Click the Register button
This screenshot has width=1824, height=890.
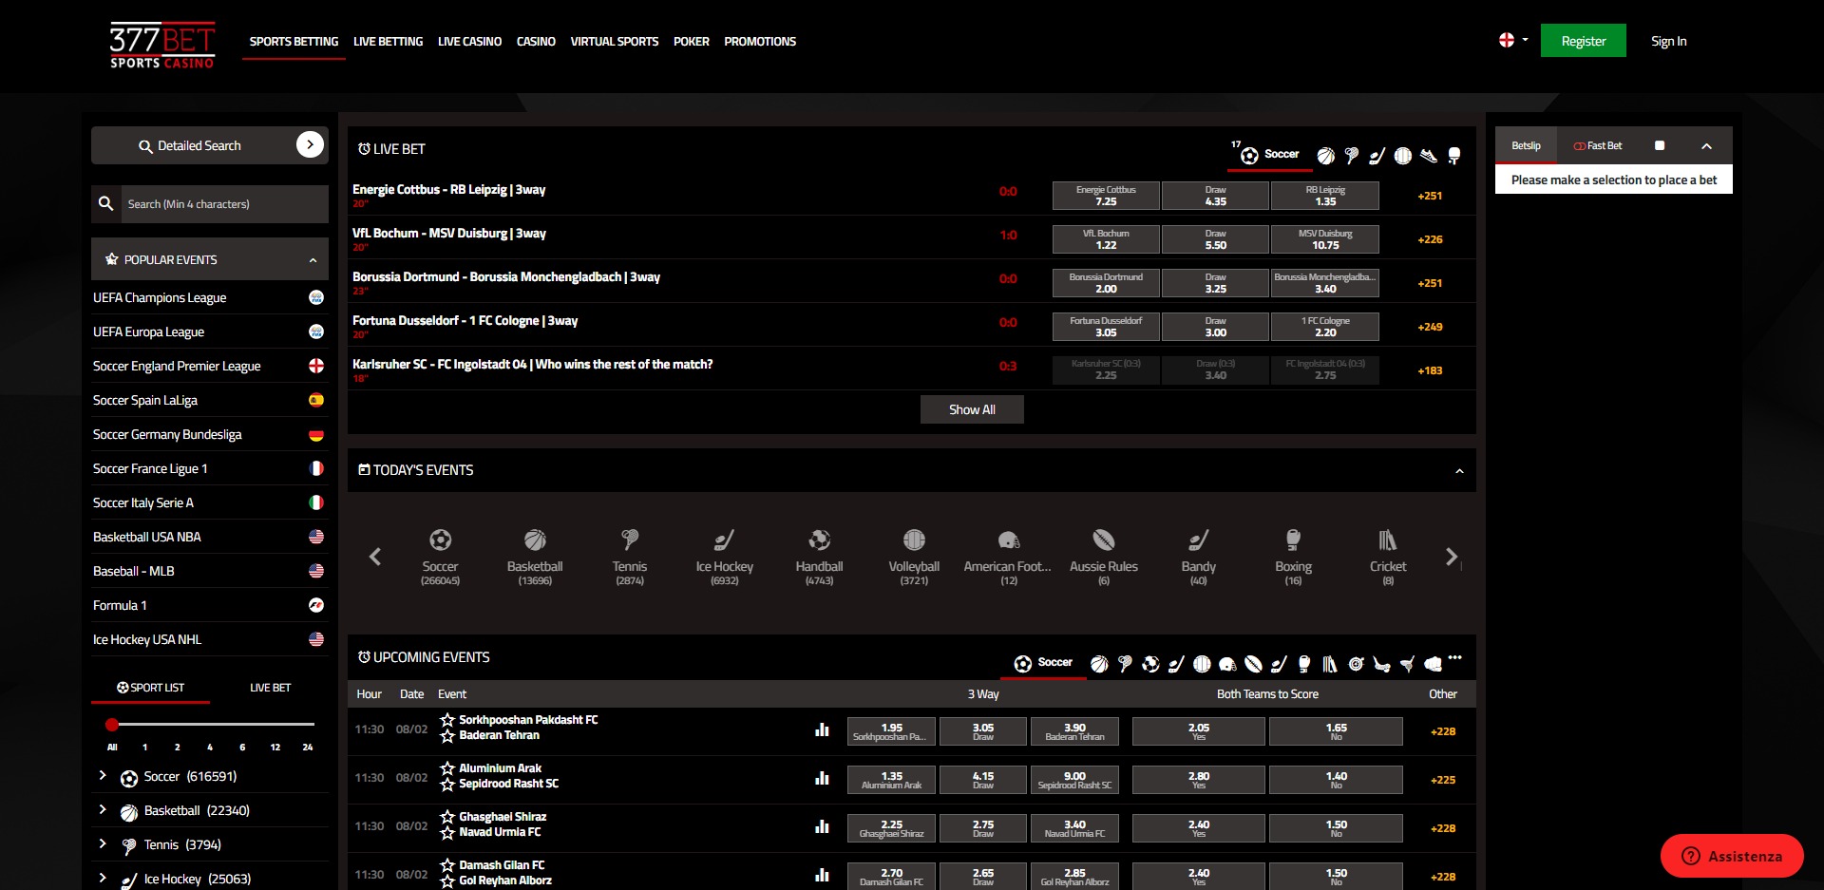point(1583,41)
